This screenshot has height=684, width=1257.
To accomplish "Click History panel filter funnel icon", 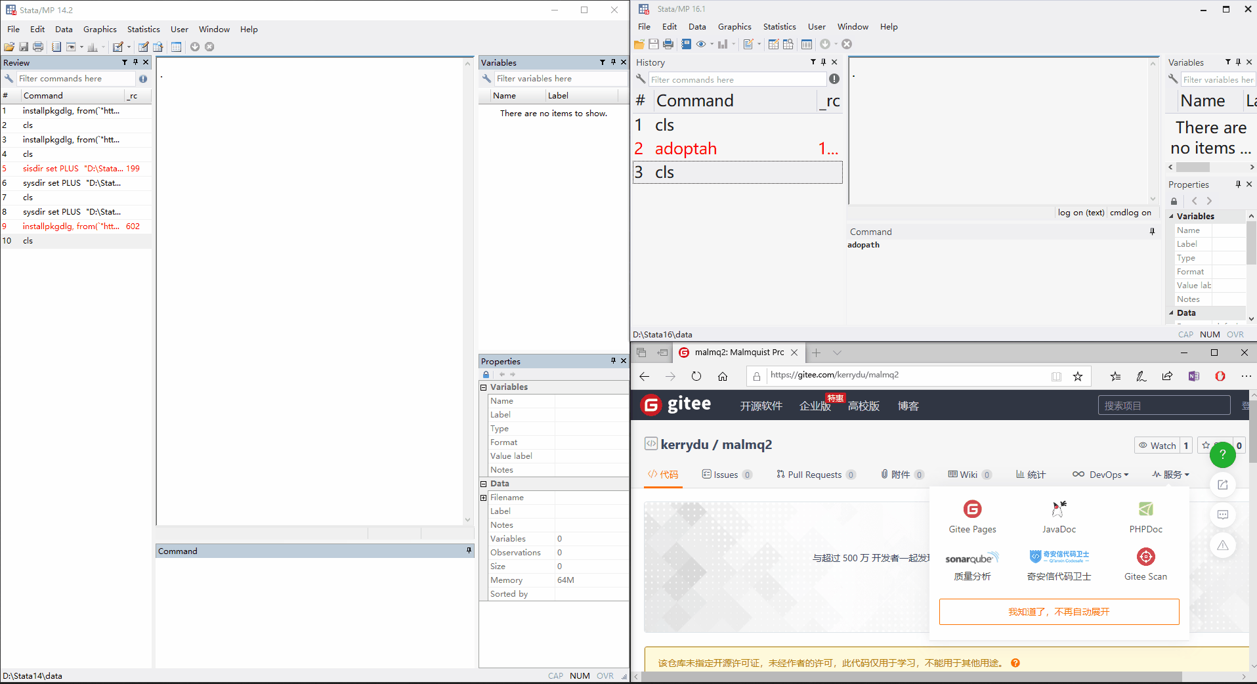I will (813, 62).
